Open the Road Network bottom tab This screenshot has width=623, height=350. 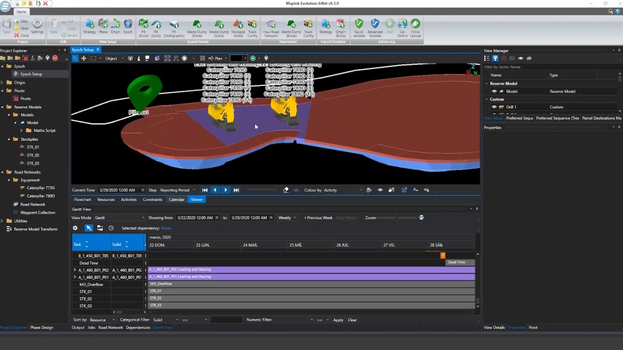point(110,328)
